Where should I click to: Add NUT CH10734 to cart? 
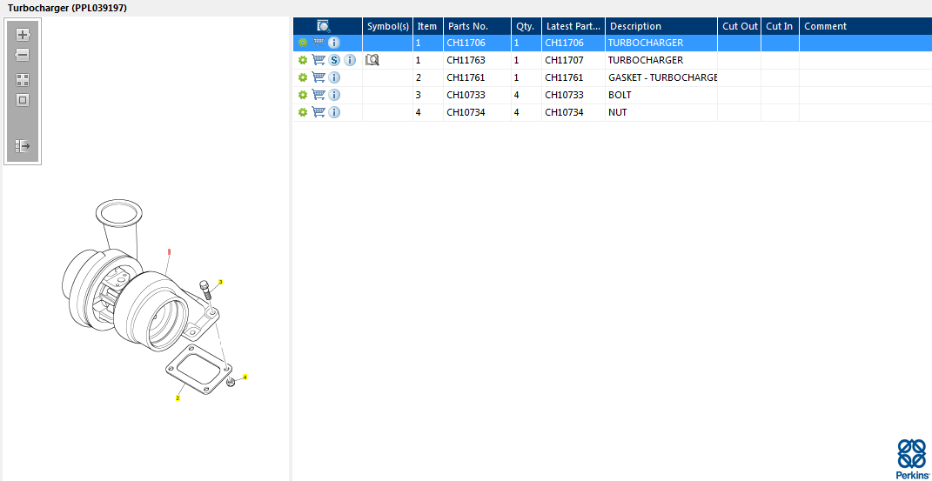318,112
